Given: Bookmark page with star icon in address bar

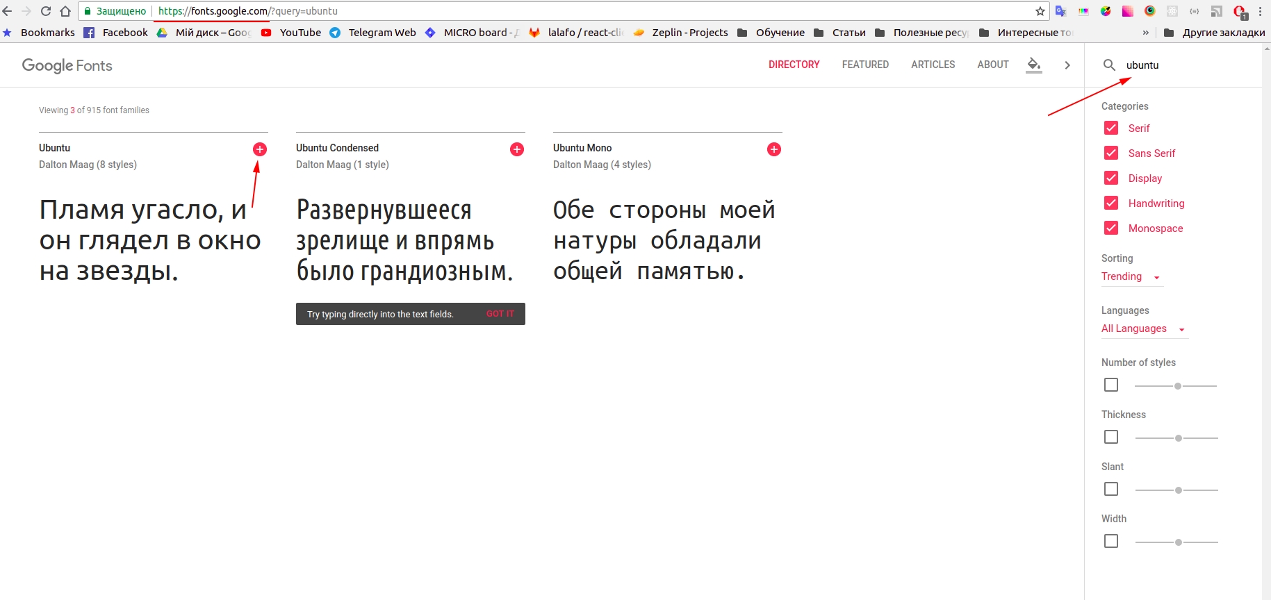Looking at the screenshot, I should point(1040,11).
